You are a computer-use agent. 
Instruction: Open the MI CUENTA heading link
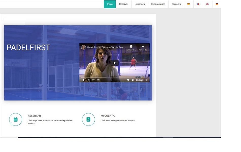[x=108, y=116]
